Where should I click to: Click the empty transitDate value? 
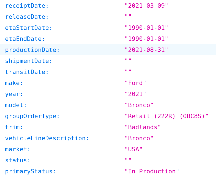tap(128, 71)
